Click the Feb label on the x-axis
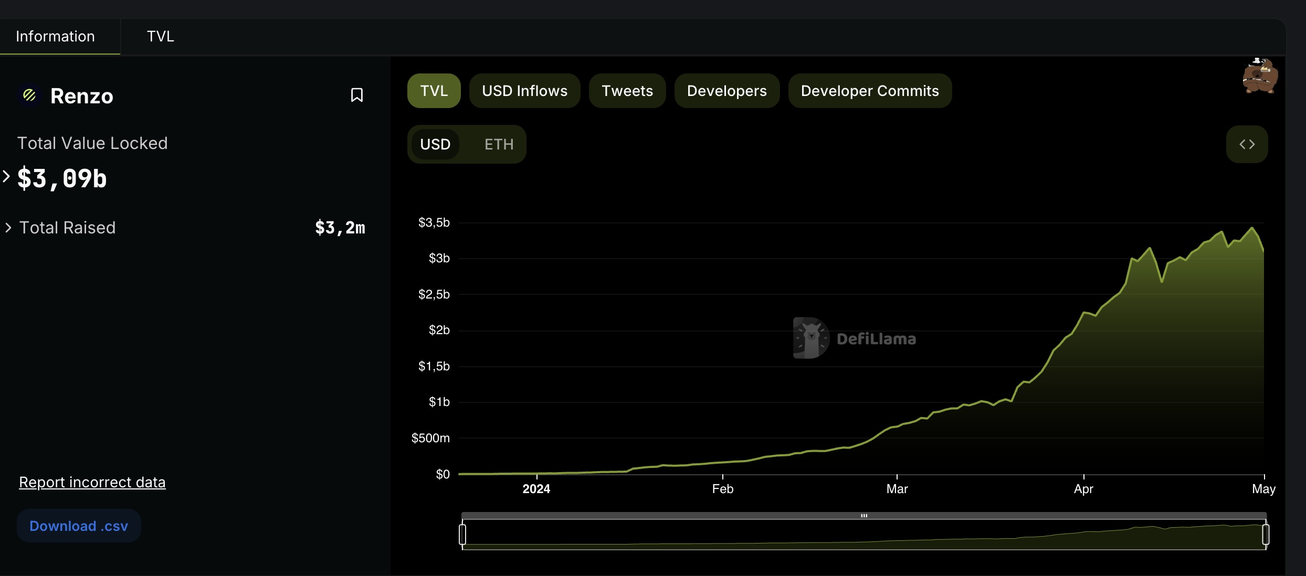Screen dimensions: 1306x576 coord(723,489)
